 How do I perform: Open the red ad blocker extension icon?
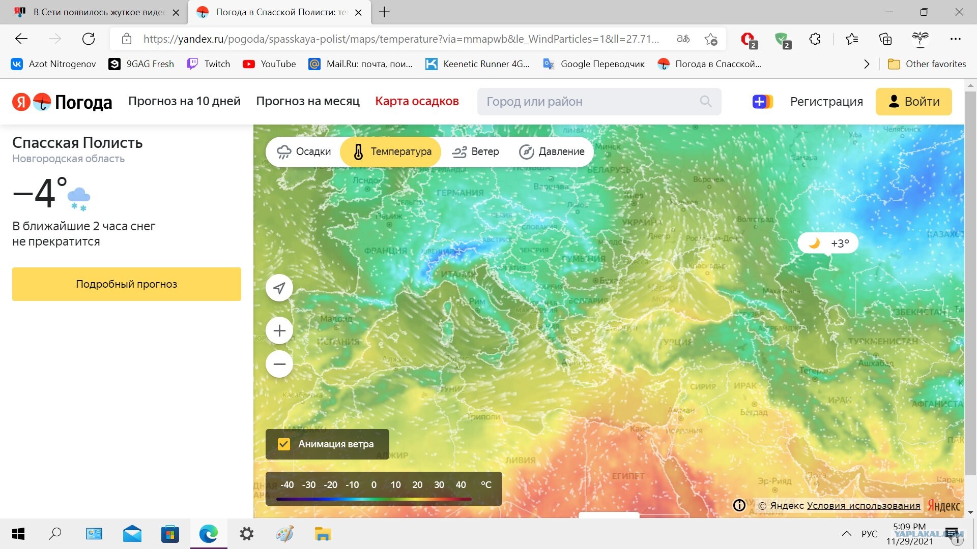click(749, 40)
